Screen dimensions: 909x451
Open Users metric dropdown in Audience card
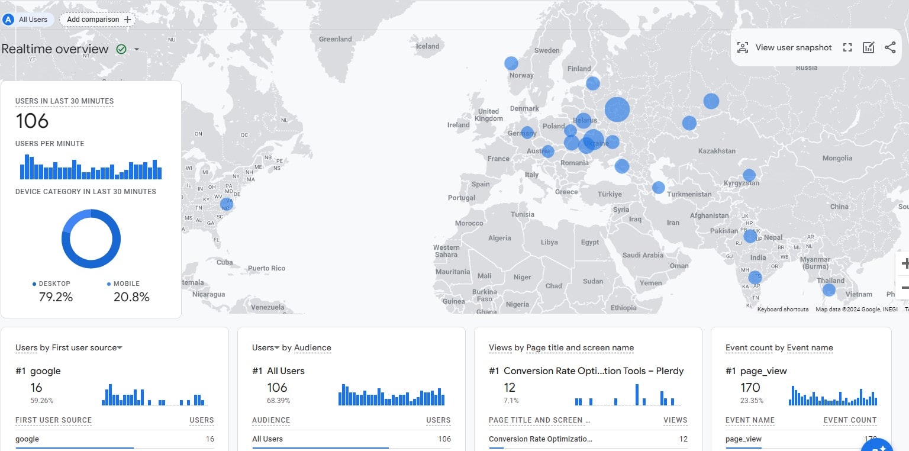276,348
